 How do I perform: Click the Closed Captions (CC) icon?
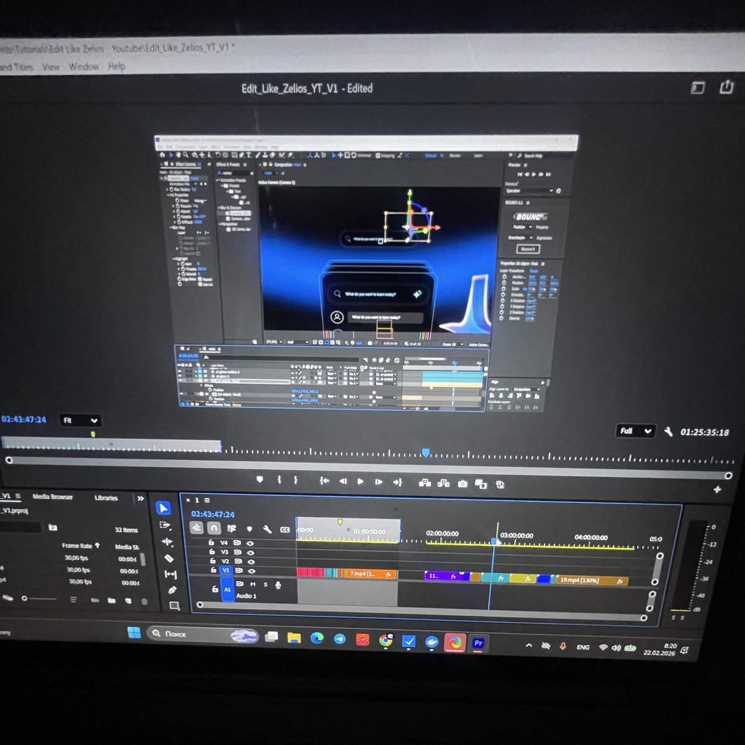pos(284,528)
